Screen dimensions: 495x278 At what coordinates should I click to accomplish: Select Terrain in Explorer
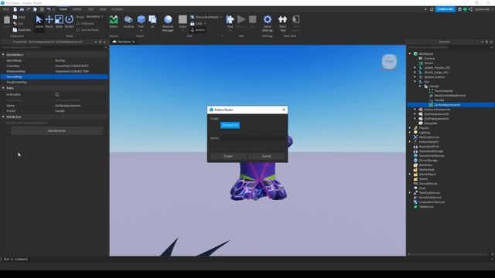coord(428,63)
